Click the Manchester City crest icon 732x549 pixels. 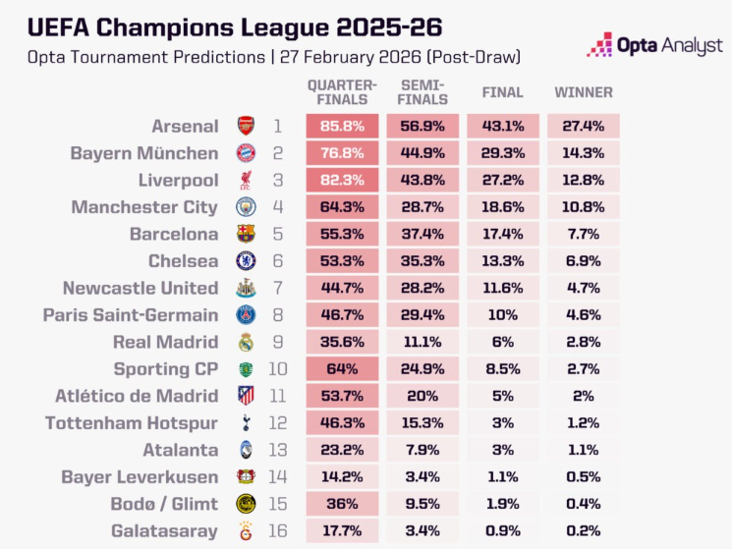click(245, 207)
